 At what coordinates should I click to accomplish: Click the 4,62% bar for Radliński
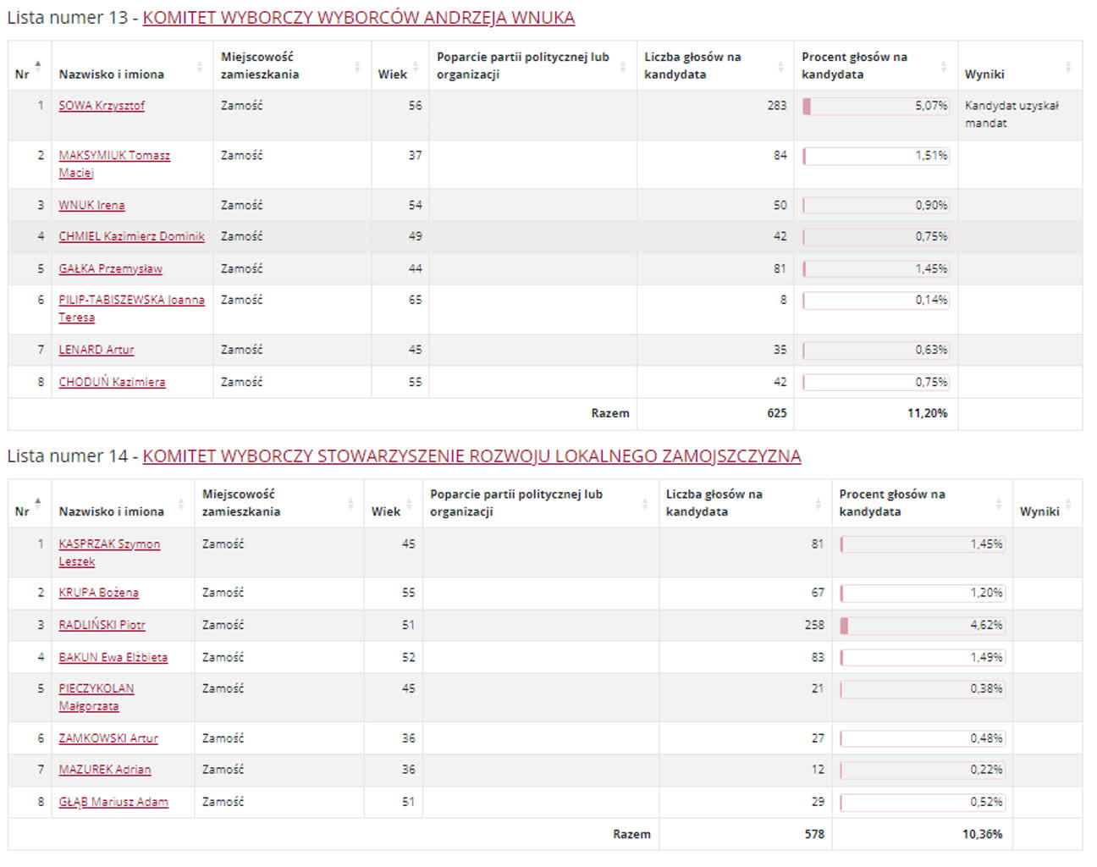(921, 626)
